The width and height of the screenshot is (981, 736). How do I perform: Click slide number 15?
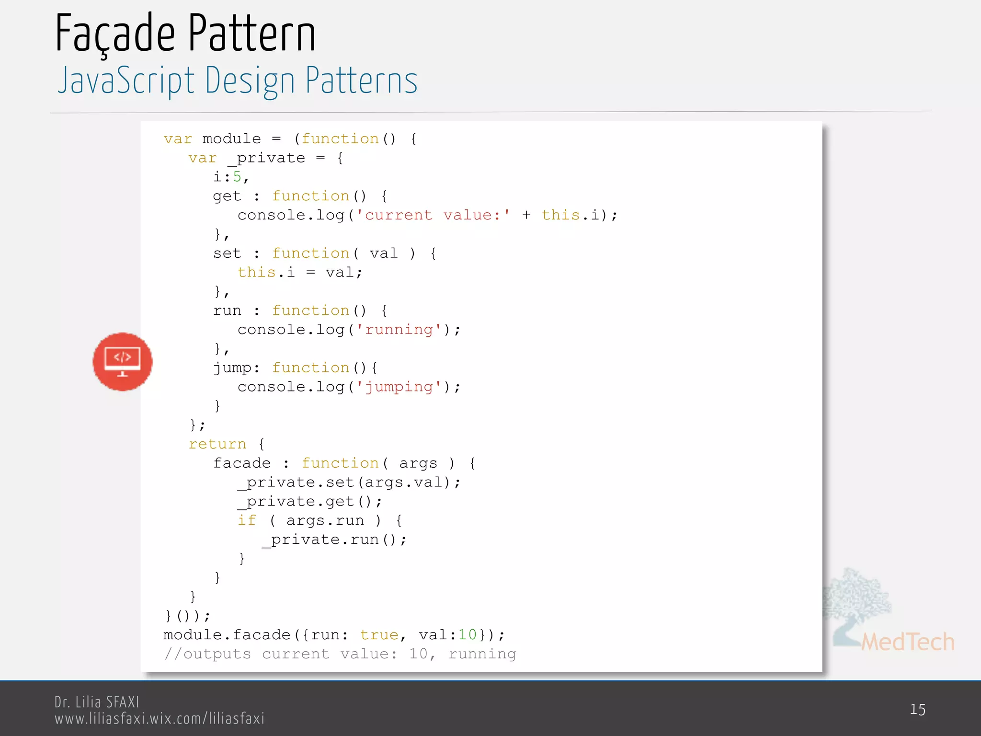tap(917, 710)
